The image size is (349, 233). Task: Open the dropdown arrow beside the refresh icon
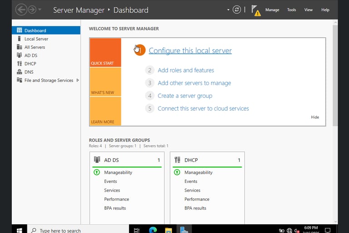click(x=228, y=10)
